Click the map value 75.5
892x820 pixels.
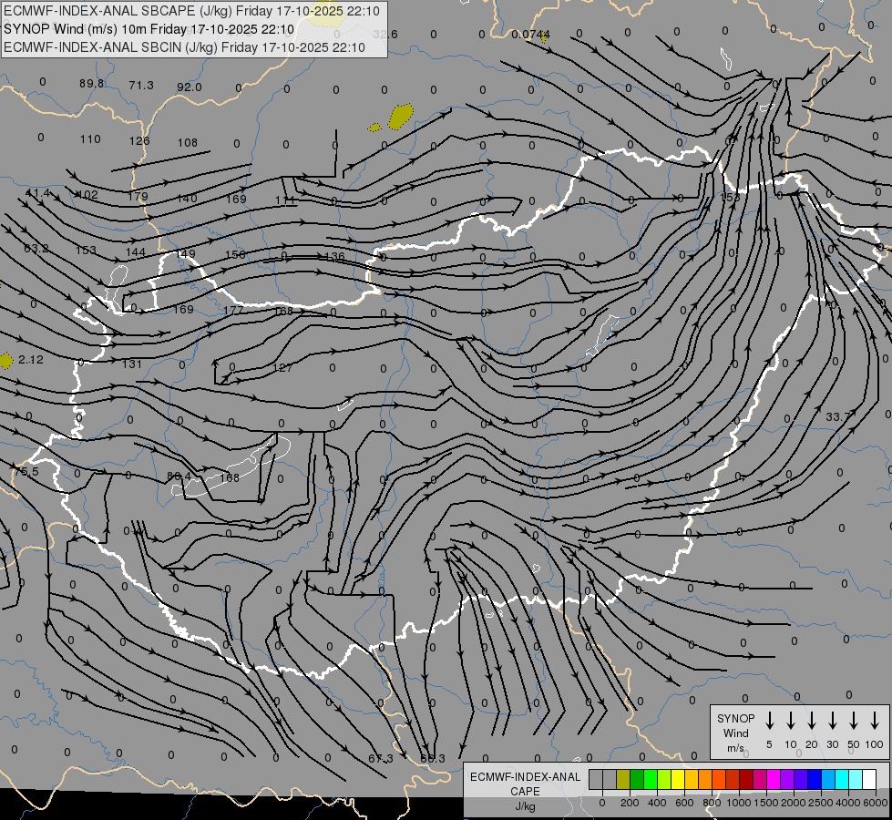tap(26, 472)
